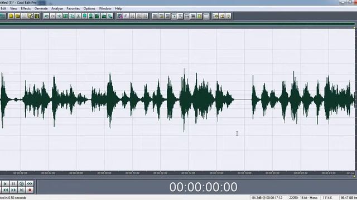Click the 98.47 GB free space status field
Screen dimensions: 357x200
coord(348,198)
